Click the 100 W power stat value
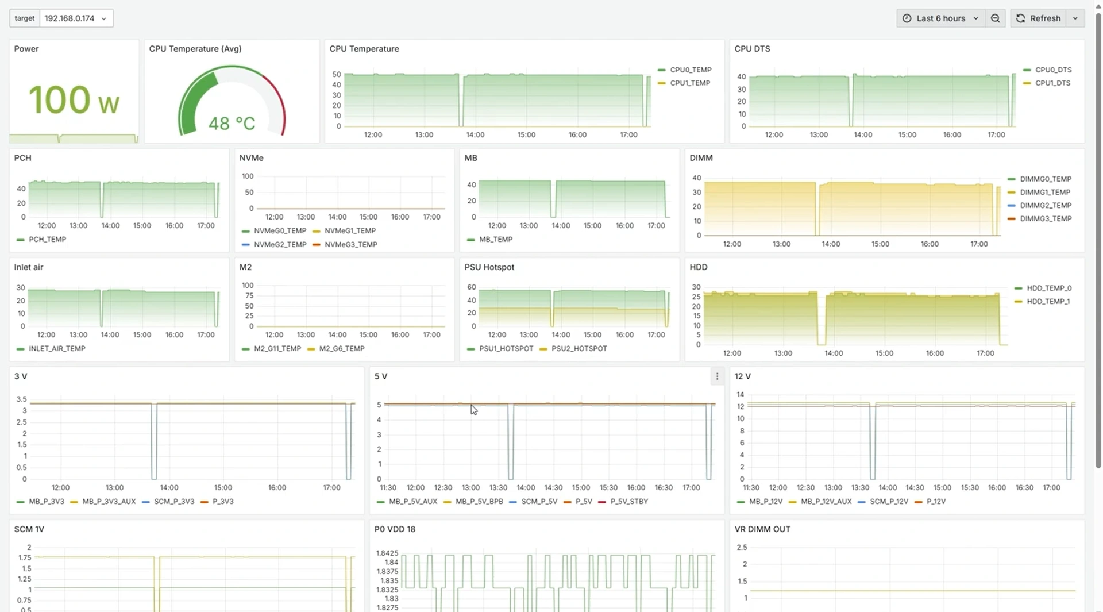1103x612 pixels. tap(74, 101)
